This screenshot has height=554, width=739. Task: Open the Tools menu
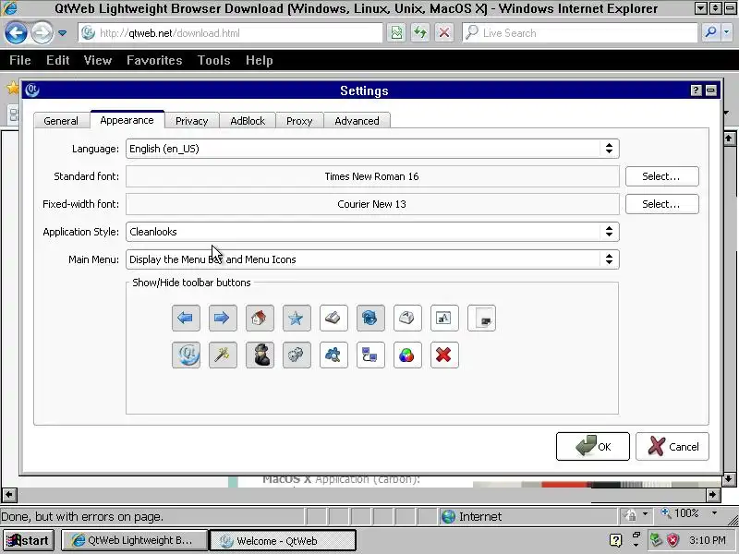(213, 60)
